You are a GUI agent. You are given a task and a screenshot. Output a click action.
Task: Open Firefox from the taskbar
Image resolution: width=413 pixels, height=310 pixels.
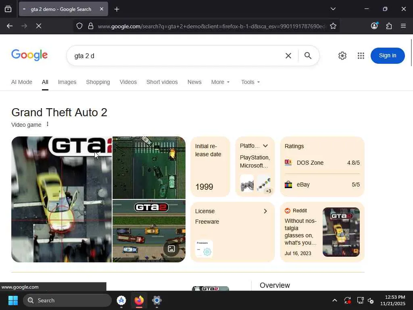coord(139,300)
